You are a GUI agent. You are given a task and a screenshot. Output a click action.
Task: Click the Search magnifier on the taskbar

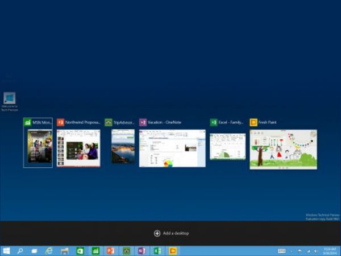20,251
